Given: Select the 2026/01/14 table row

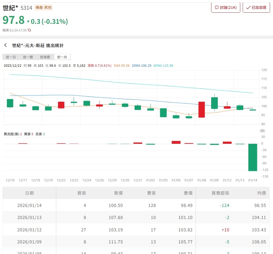Looking at the screenshot, I should pos(136,205).
